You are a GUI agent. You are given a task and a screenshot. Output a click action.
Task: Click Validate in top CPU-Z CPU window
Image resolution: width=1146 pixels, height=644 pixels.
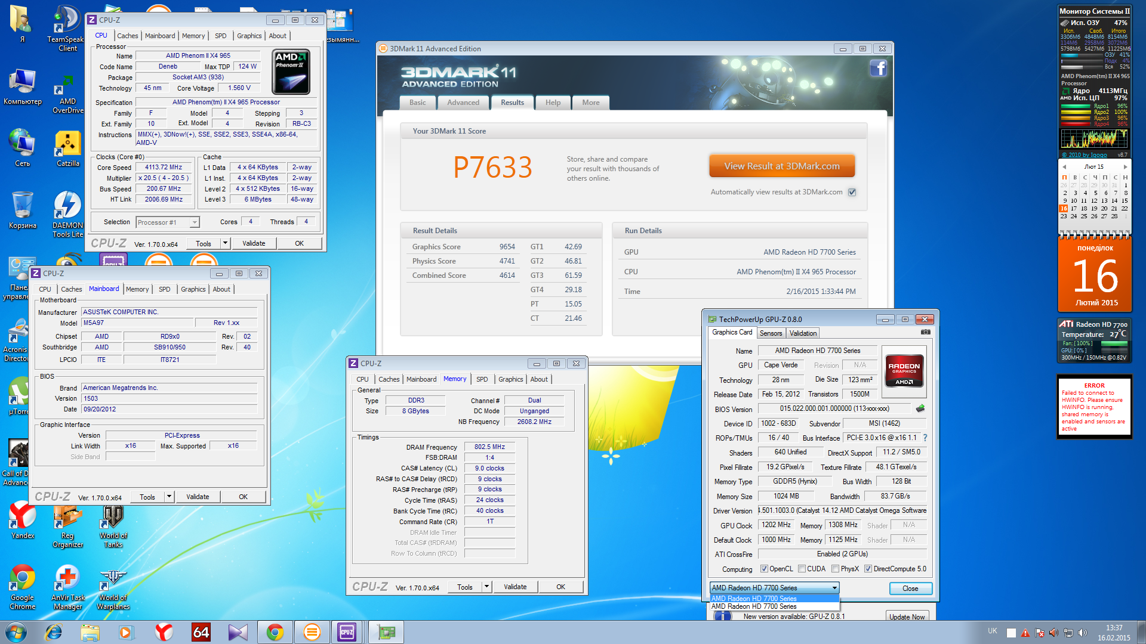click(254, 243)
